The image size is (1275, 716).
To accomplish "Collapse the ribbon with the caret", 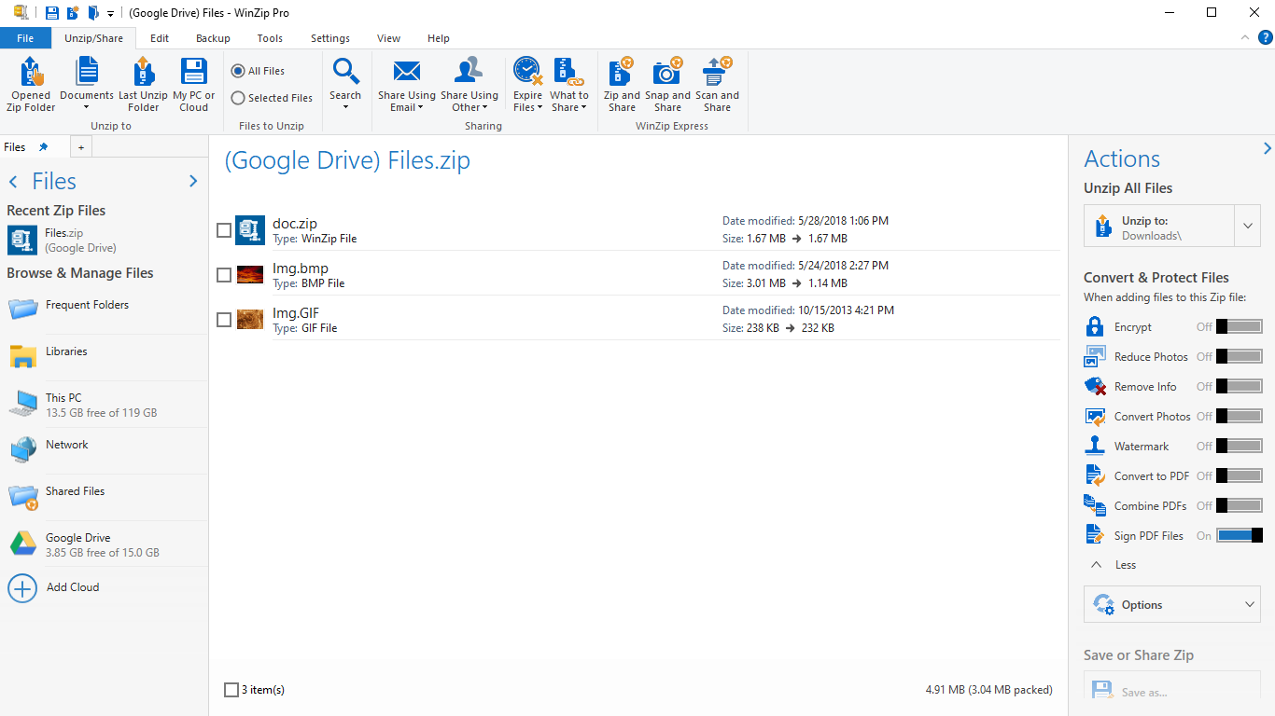I will click(x=1245, y=37).
